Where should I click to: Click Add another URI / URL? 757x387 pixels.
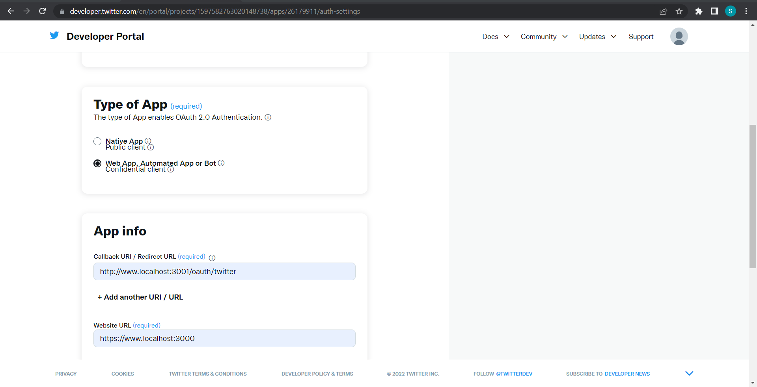pyautogui.click(x=140, y=297)
